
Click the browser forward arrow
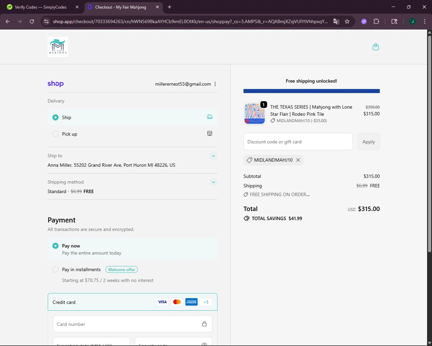[x=20, y=21]
